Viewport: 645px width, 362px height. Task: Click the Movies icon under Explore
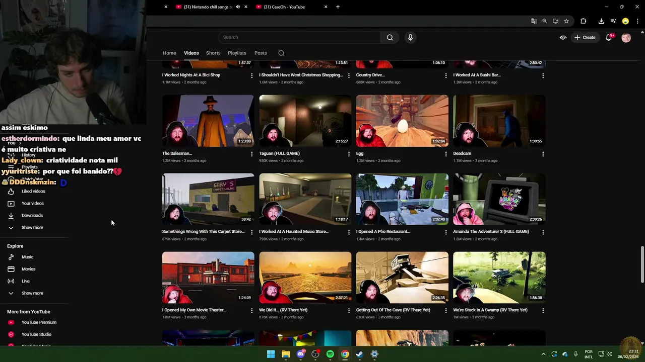tap(11, 269)
